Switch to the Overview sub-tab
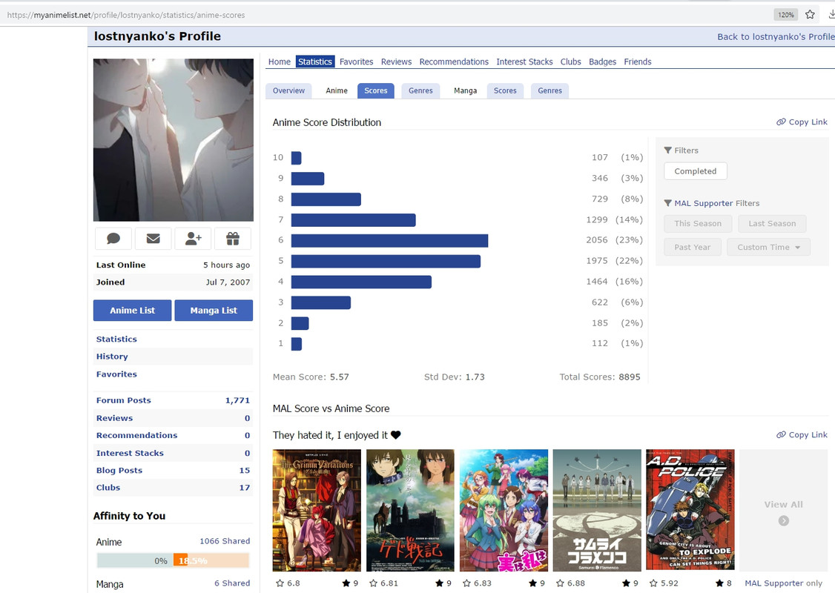The height and width of the screenshot is (593, 835). coord(288,91)
